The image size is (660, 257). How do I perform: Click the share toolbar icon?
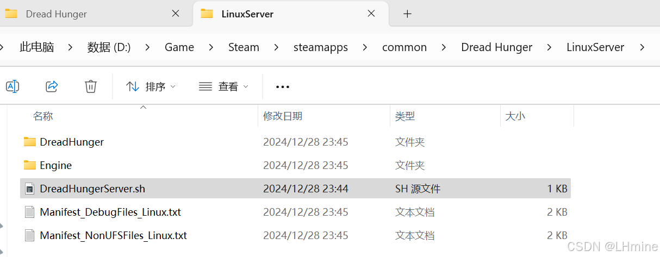[x=52, y=86]
